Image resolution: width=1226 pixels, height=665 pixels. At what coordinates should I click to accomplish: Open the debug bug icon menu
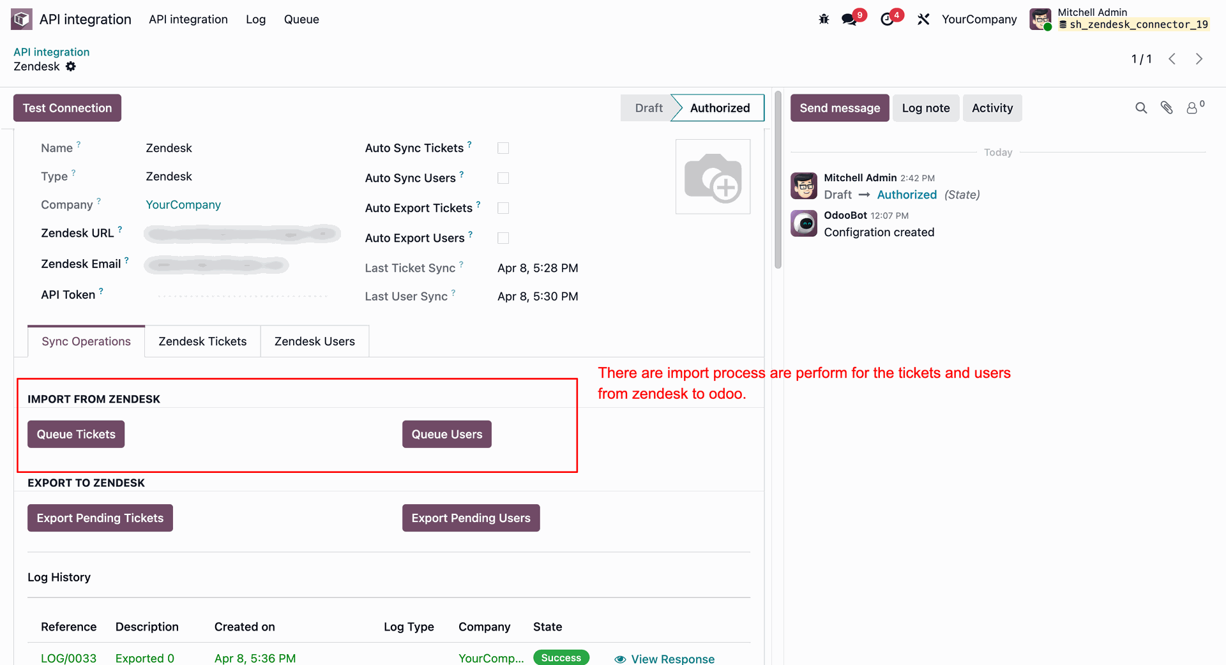tap(824, 19)
